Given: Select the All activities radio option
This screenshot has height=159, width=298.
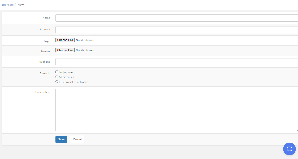Looking at the screenshot, I should (x=57, y=77).
